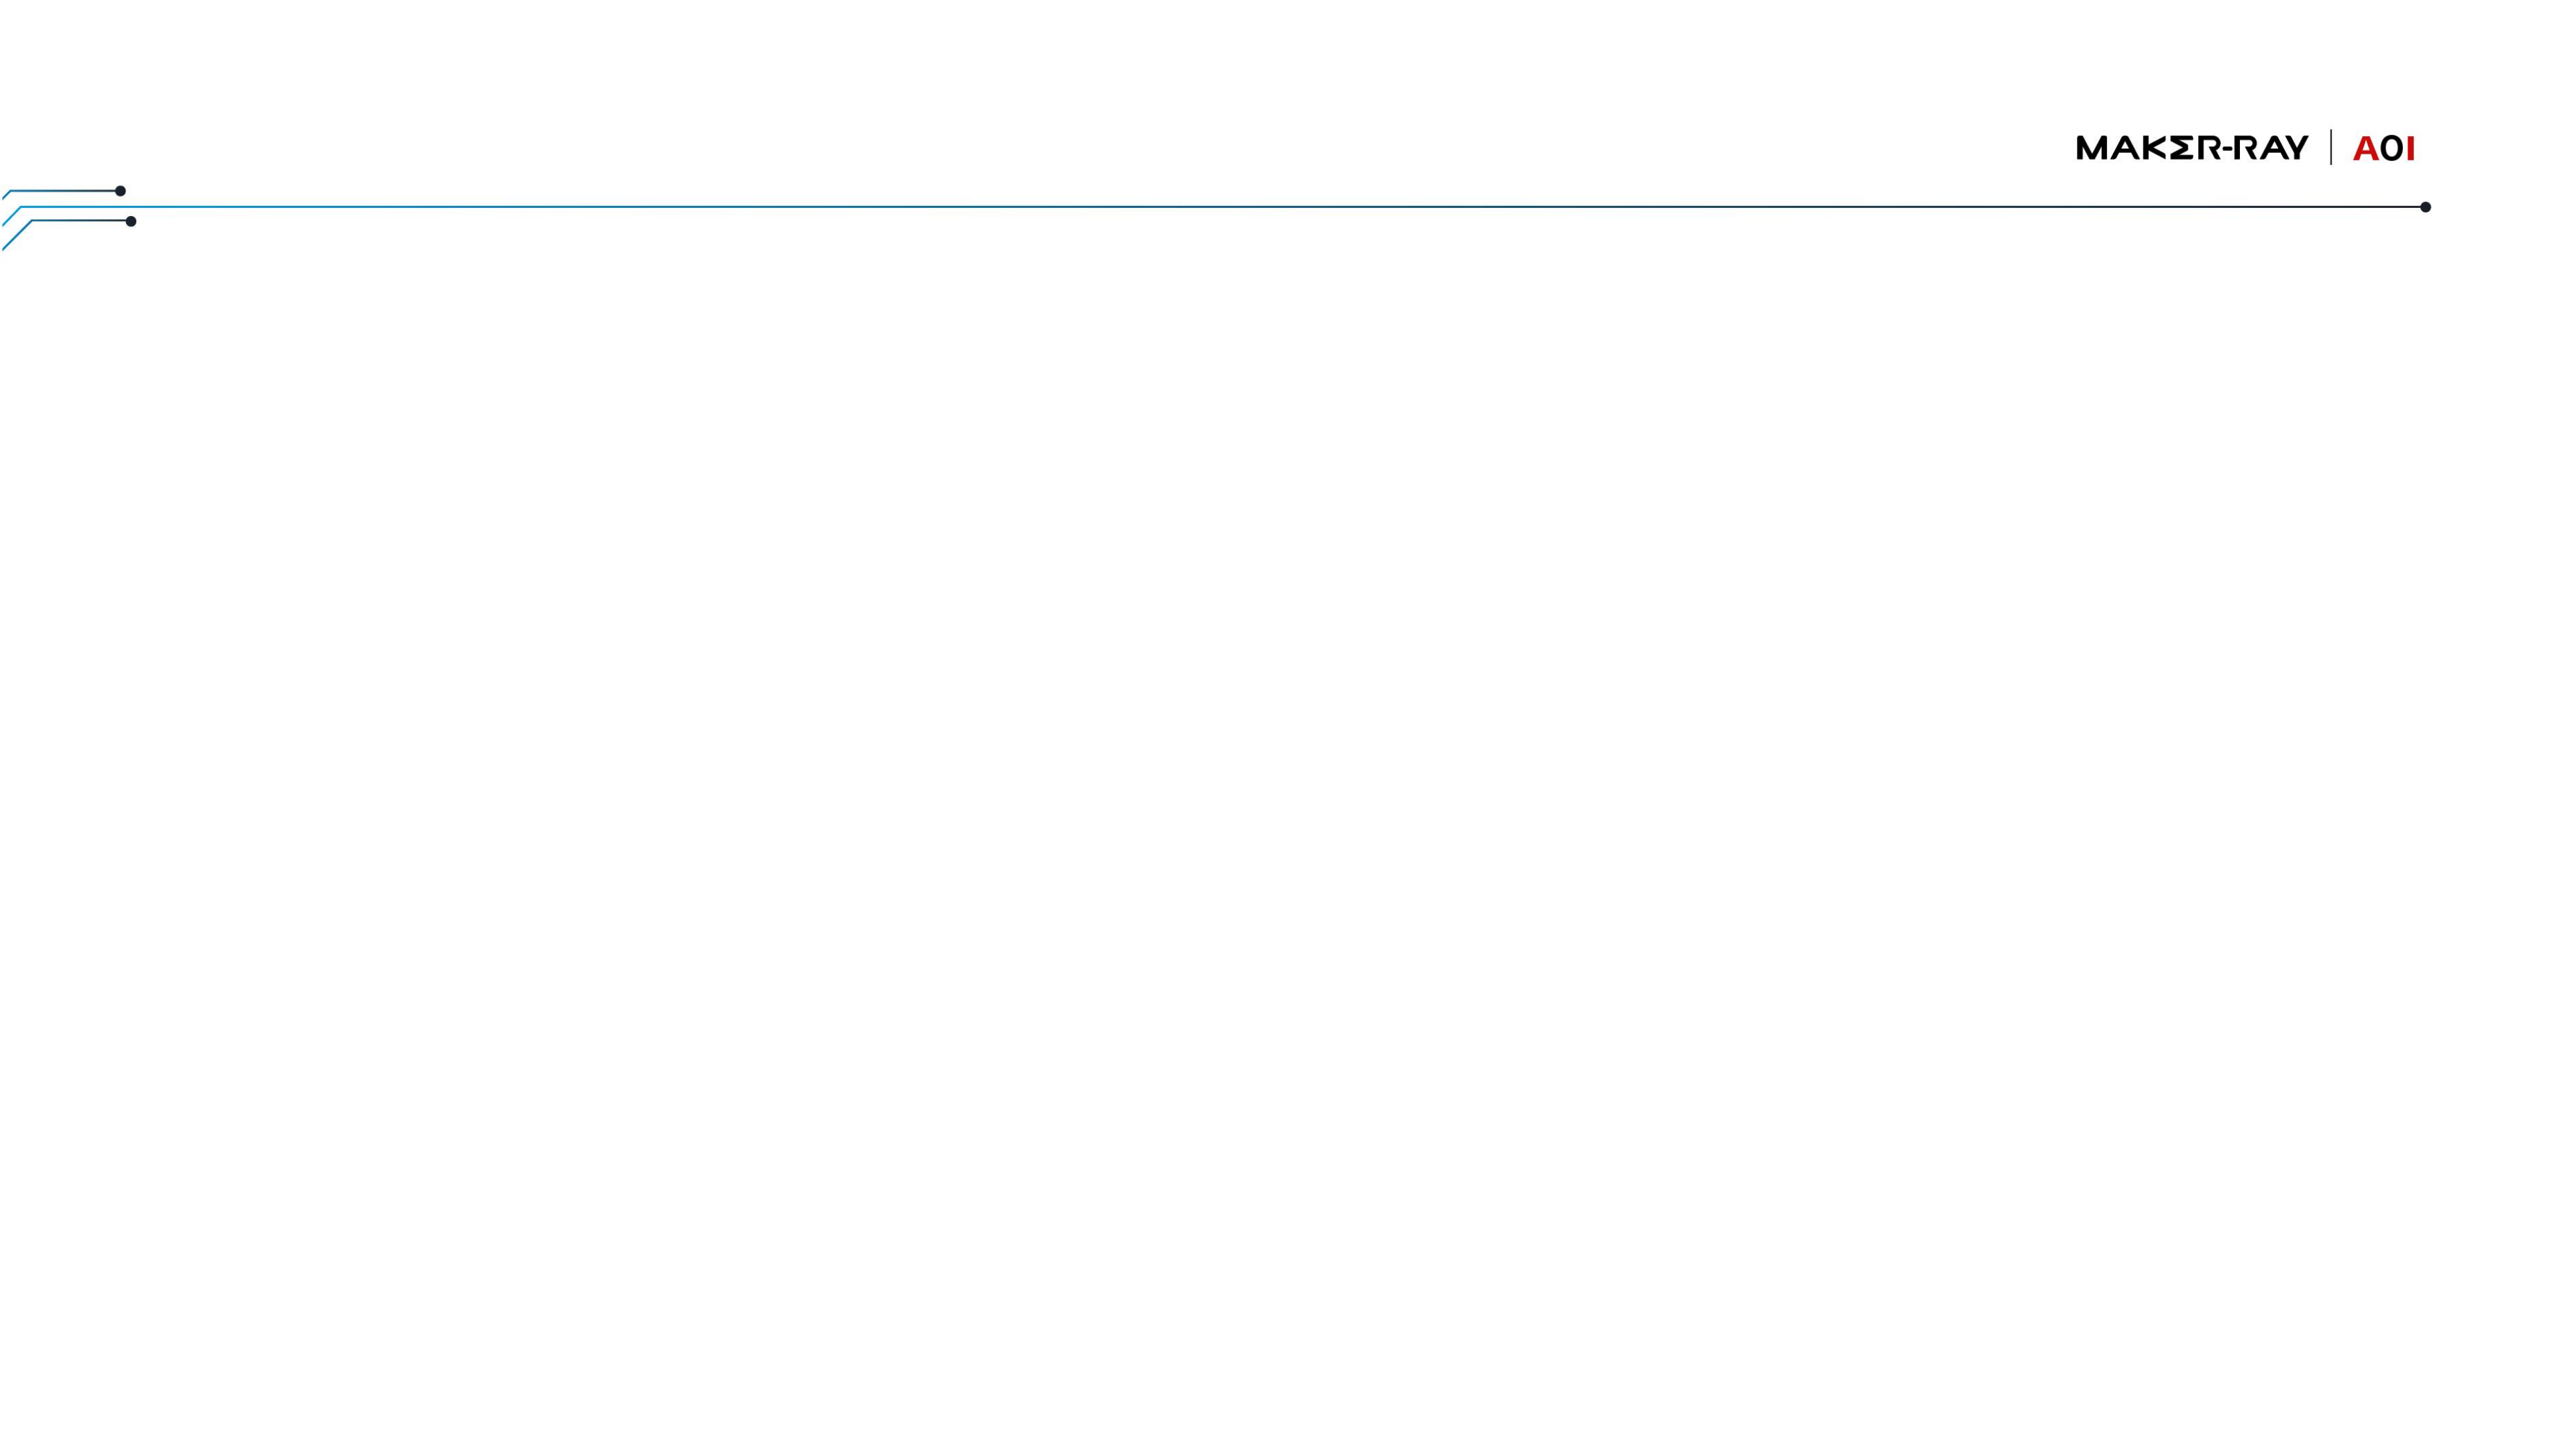Click the diagonal bend of the lowest trace
This screenshot has height=1449, width=2576.
tap(17, 235)
